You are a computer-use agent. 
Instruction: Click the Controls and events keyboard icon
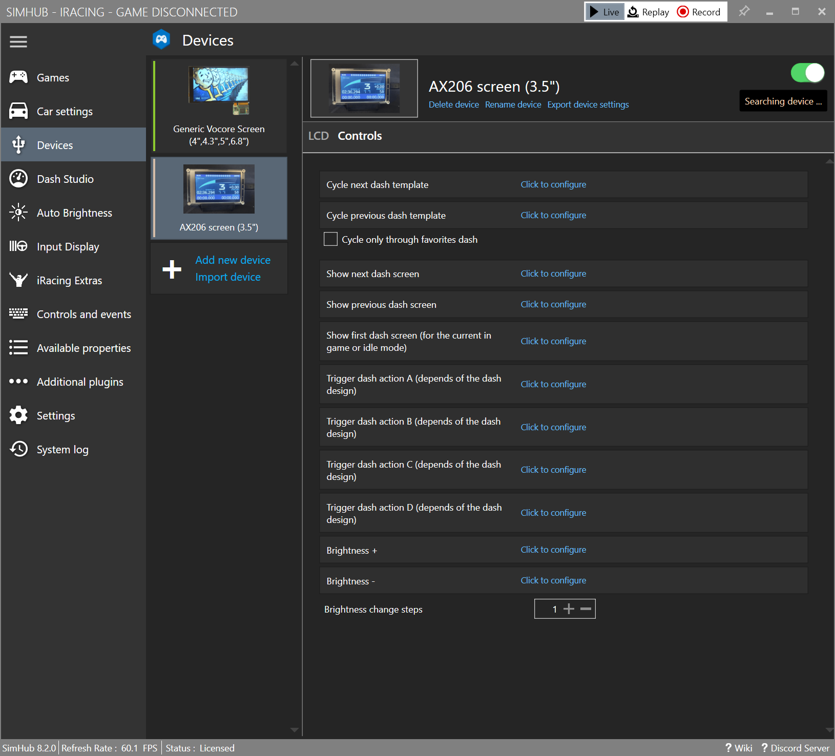pyautogui.click(x=18, y=314)
